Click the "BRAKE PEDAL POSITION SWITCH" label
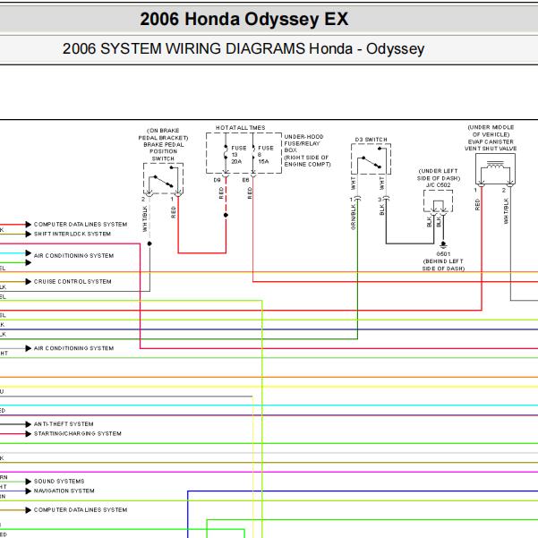538x538 pixels. [163, 151]
